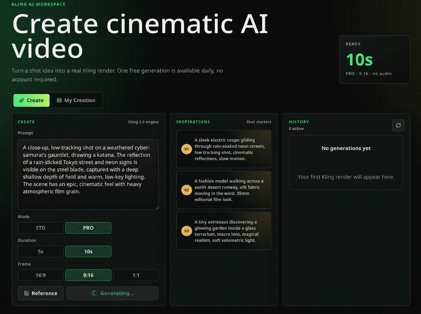Click the spinner icon beside Generating
The width and height of the screenshot is (421, 314).
point(94,293)
